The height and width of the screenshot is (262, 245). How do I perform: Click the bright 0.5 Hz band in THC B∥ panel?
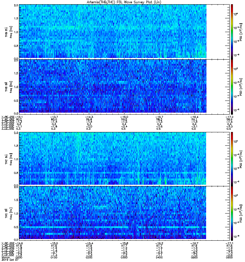click(x=113, y=227)
